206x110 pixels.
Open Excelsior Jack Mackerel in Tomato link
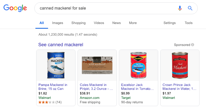click(x=138, y=87)
